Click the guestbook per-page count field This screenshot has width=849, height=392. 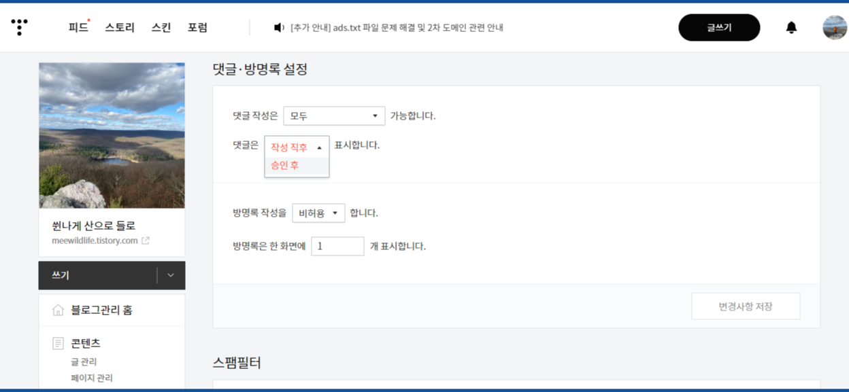[x=337, y=246]
